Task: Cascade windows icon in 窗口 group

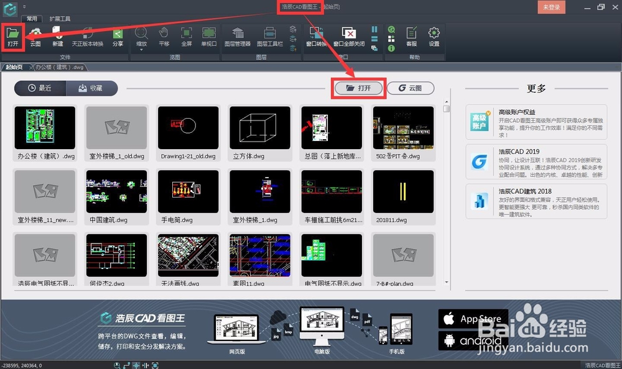Action: click(x=374, y=48)
